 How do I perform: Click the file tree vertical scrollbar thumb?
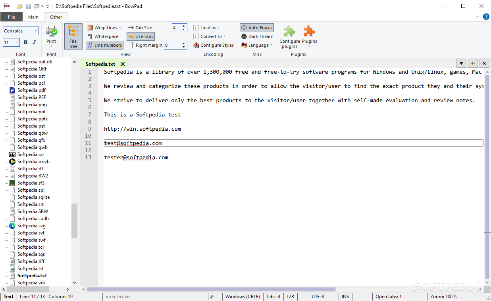pyautogui.click(x=74, y=221)
